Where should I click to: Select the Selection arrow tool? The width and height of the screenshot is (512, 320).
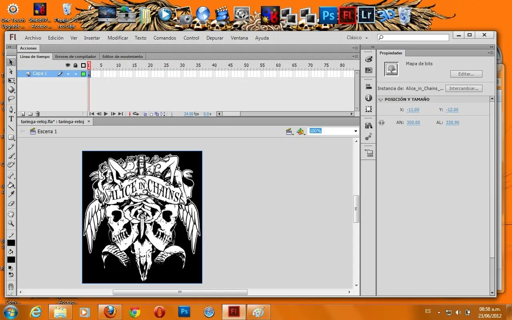11,62
